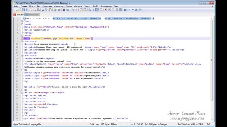Image resolution: width=227 pixels, height=127 pixels.
Task: Collapse the fieldset fold on line 9
Action: pyautogui.click(x=22, y=41)
